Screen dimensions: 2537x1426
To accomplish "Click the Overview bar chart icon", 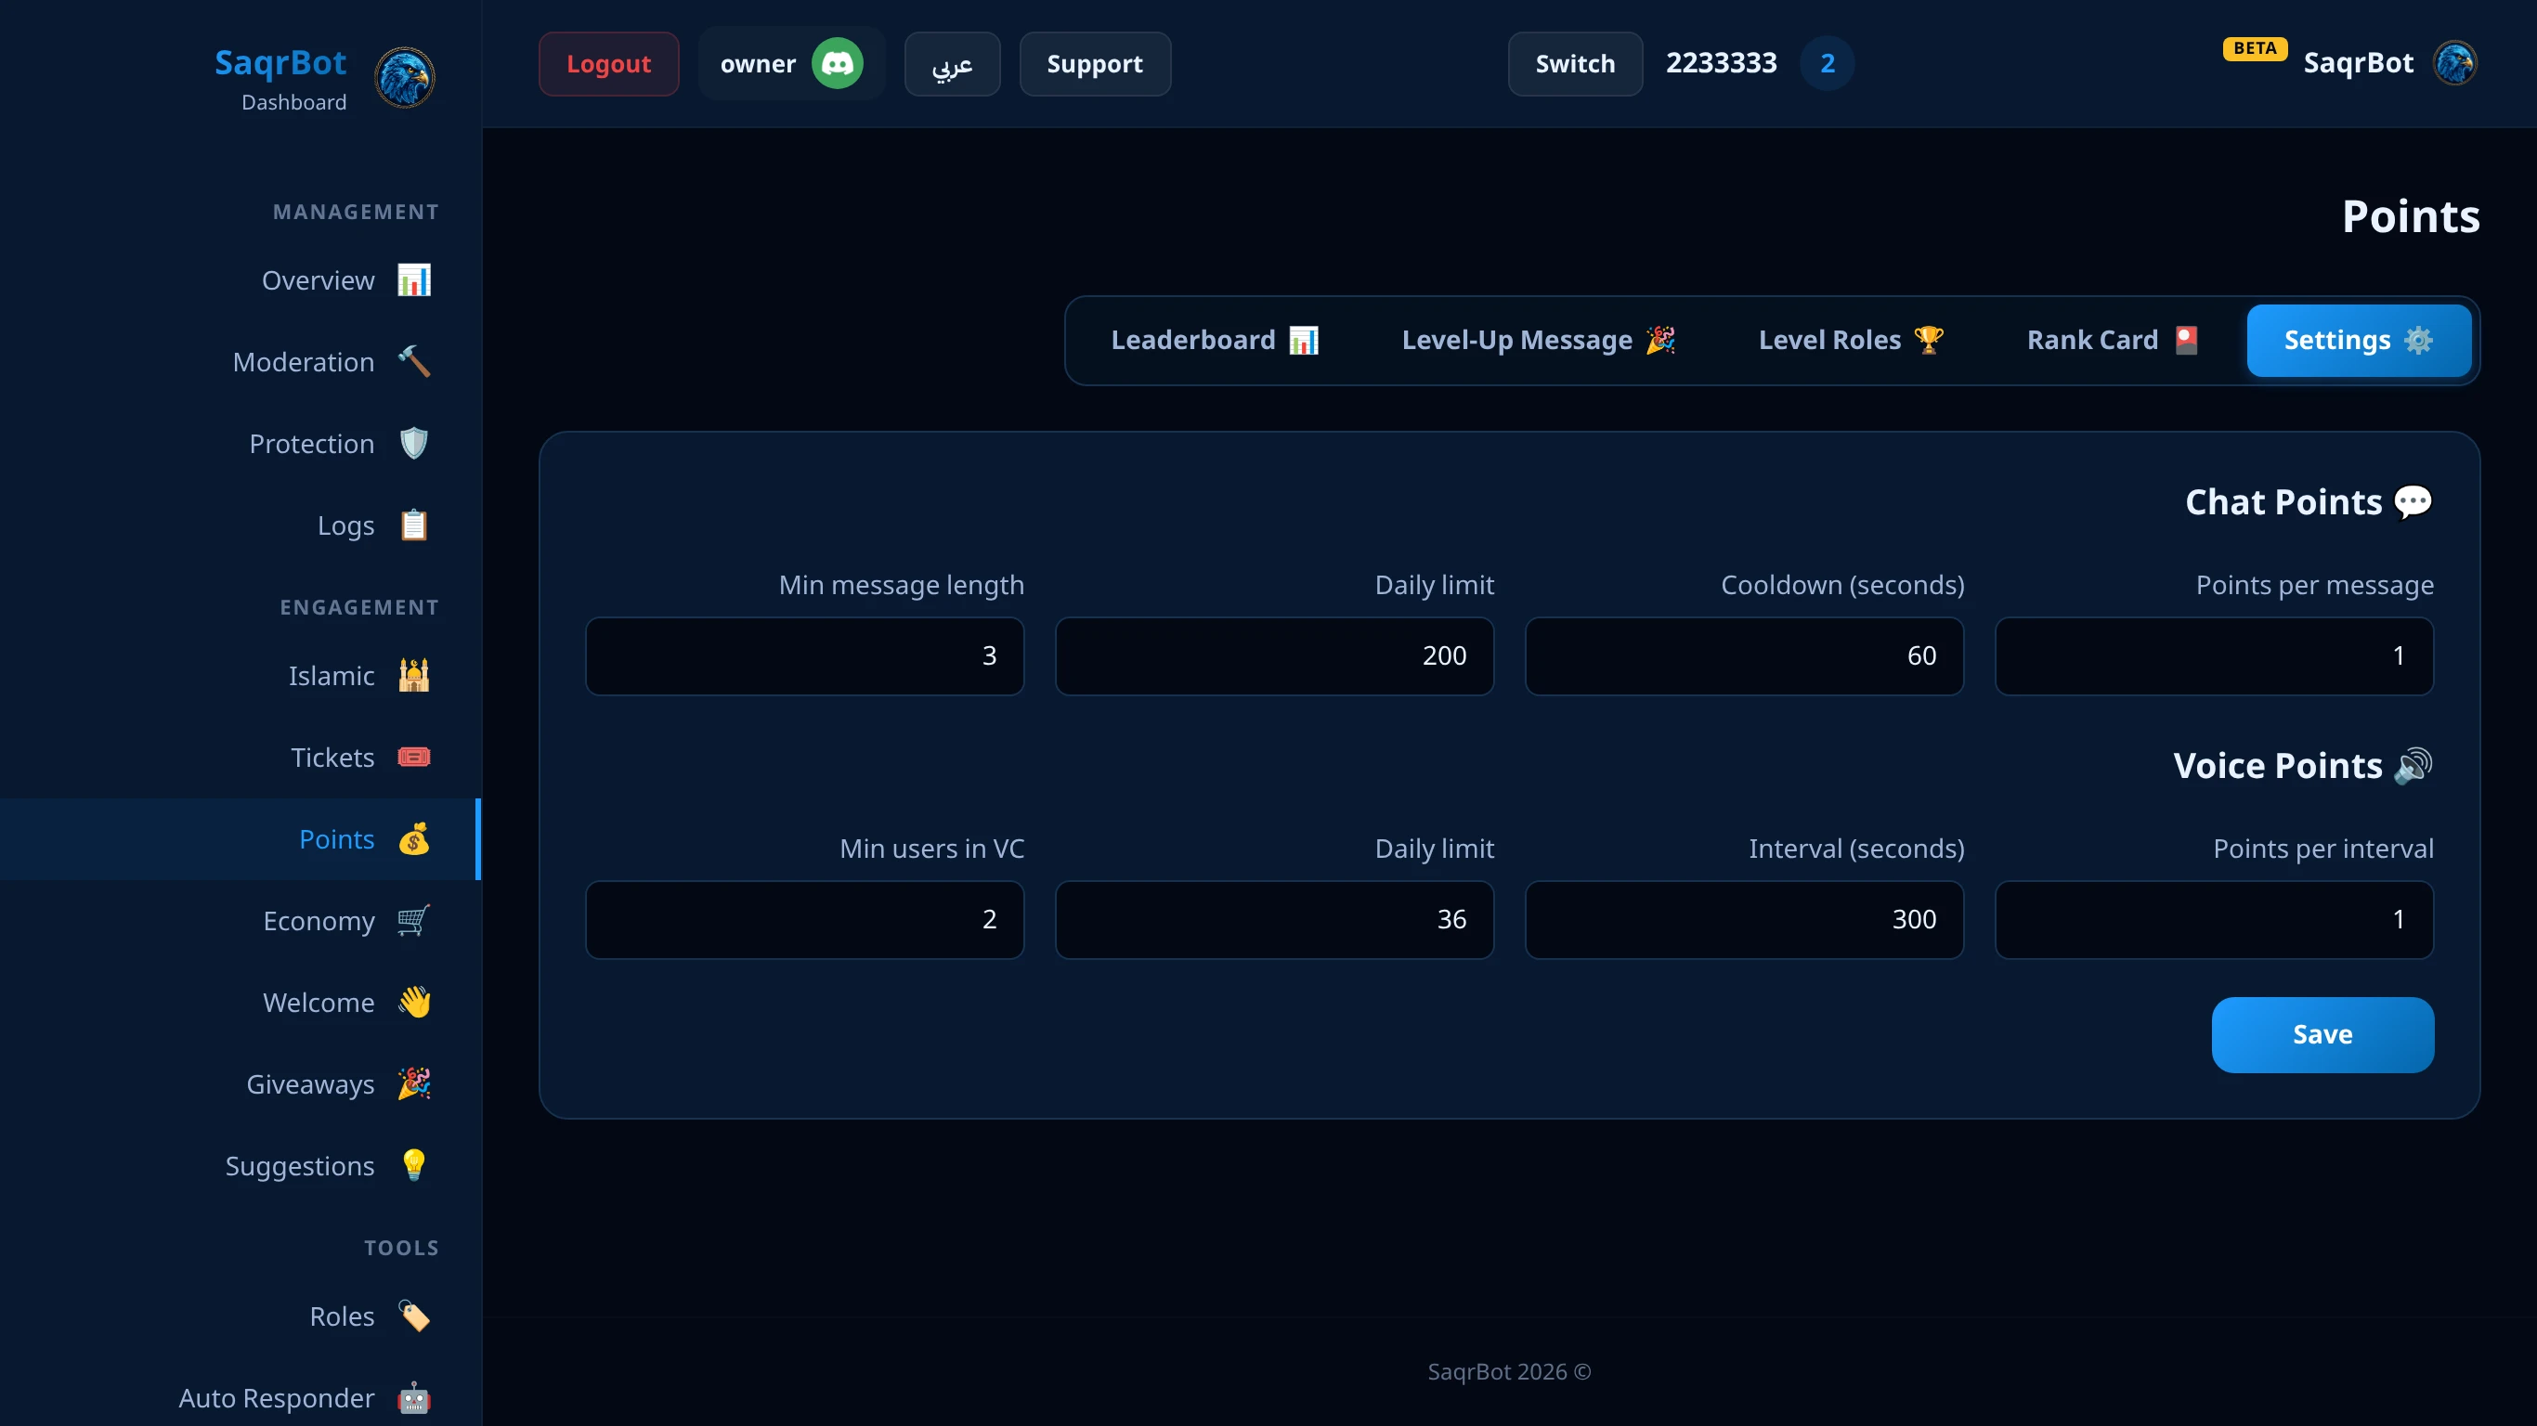I will (413, 280).
